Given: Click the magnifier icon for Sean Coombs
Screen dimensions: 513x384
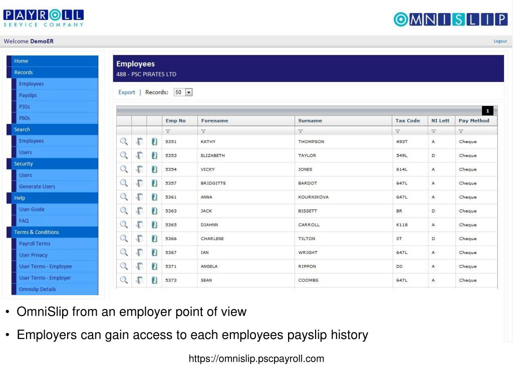Looking at the screenshot, I should [x=124, y=280].
